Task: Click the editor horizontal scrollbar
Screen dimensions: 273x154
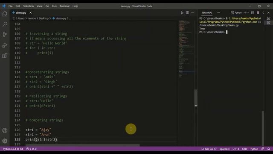Action: (x=82, y=145)
